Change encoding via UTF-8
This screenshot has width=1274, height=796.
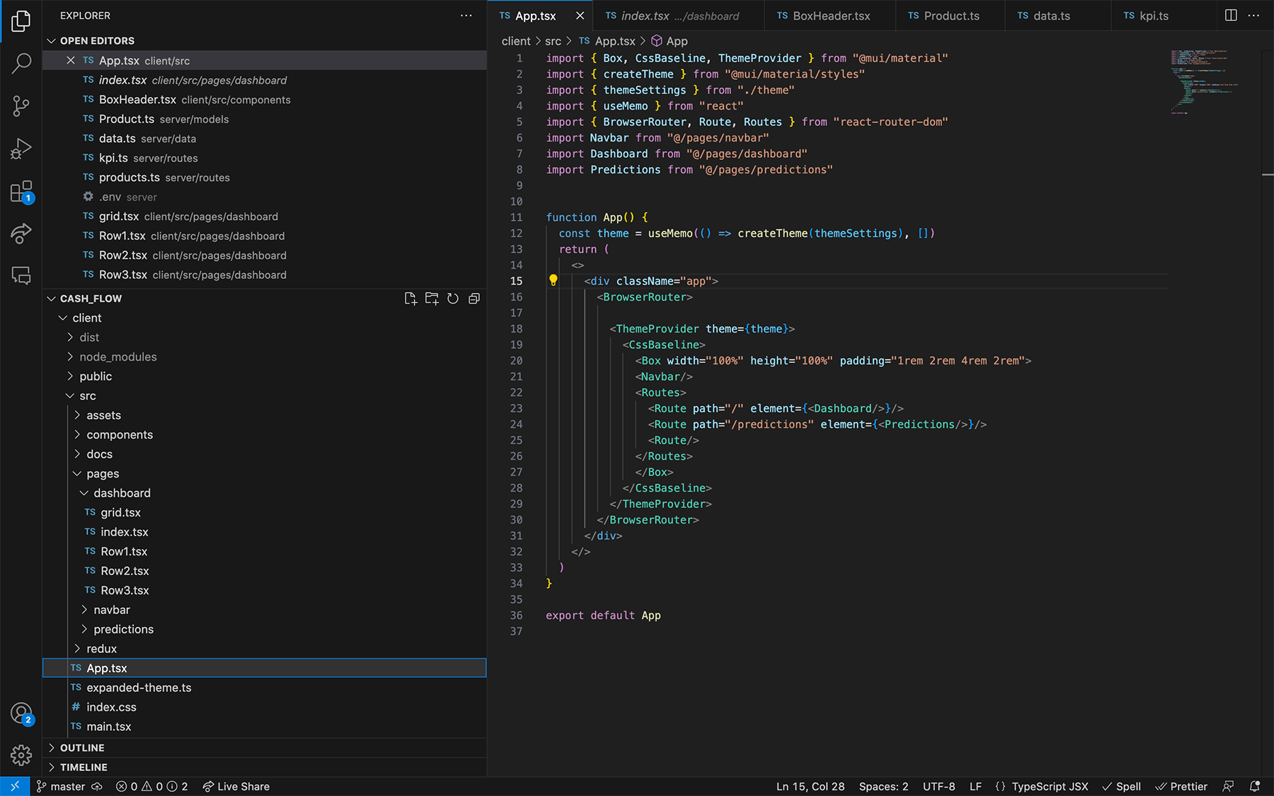coord(939,786)
